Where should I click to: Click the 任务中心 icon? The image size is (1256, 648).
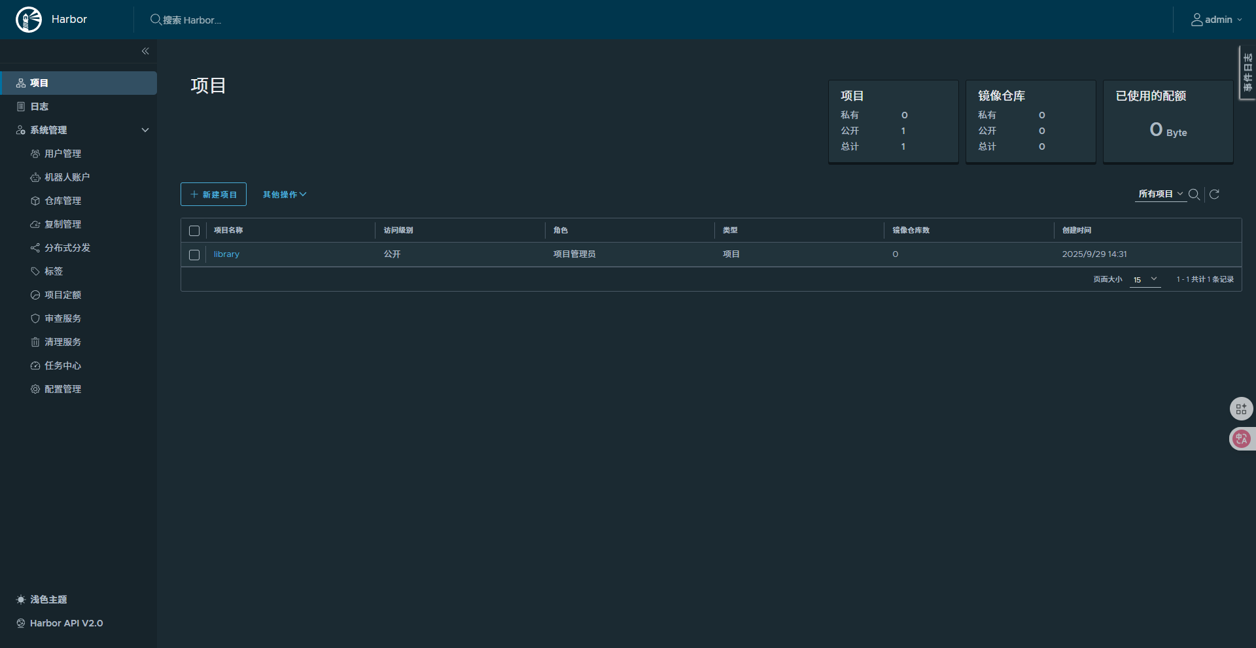(35, 366)
